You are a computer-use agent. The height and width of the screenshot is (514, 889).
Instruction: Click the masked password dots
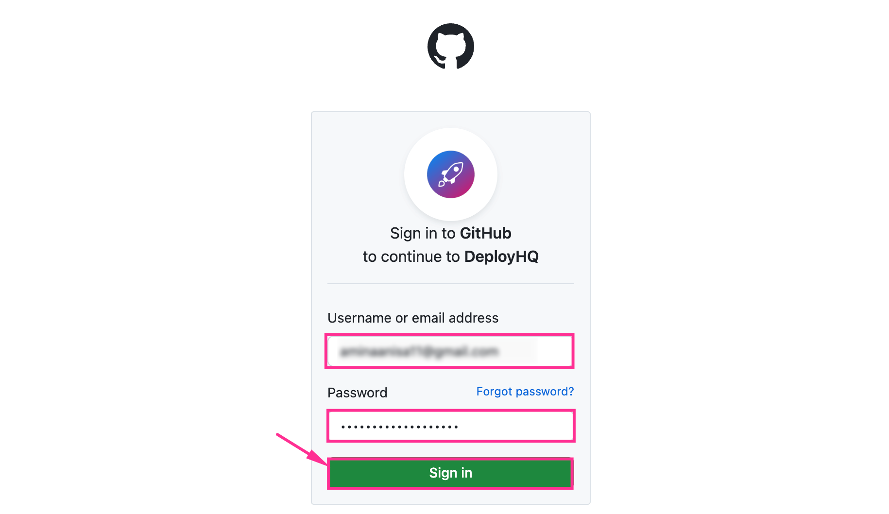pos(399,427)
